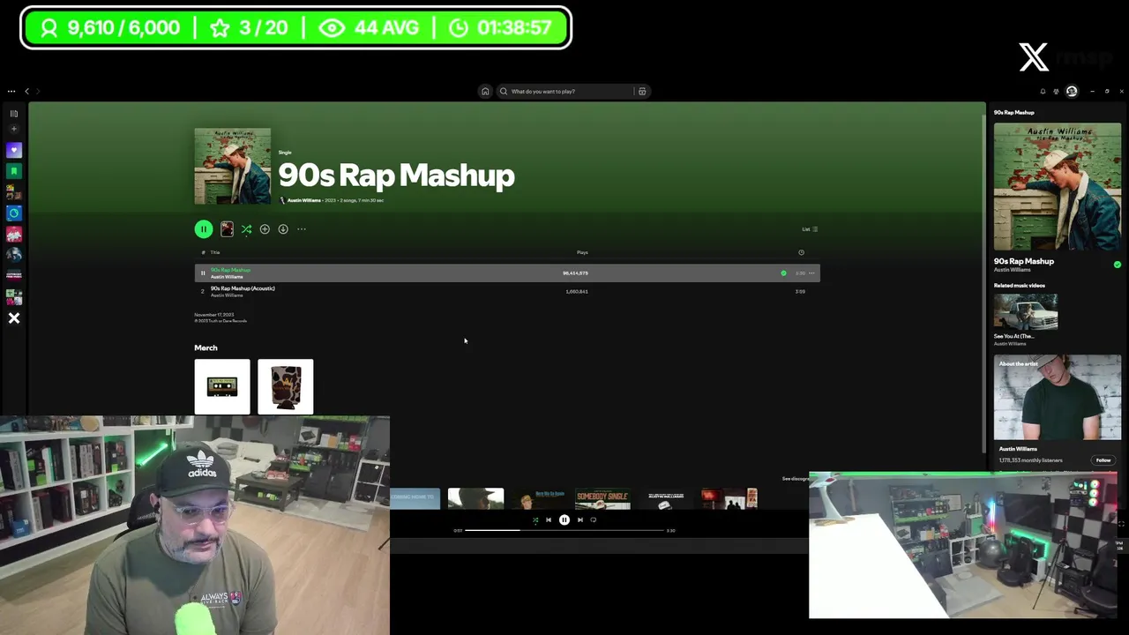Viewport: 1129px width, 635px height.
Task: Open Somebody Single album in discography row
Action: pyautogui.click(x=602, y=499)
